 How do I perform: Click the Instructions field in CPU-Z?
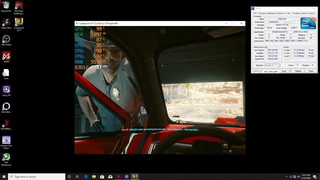click(290, 42)
